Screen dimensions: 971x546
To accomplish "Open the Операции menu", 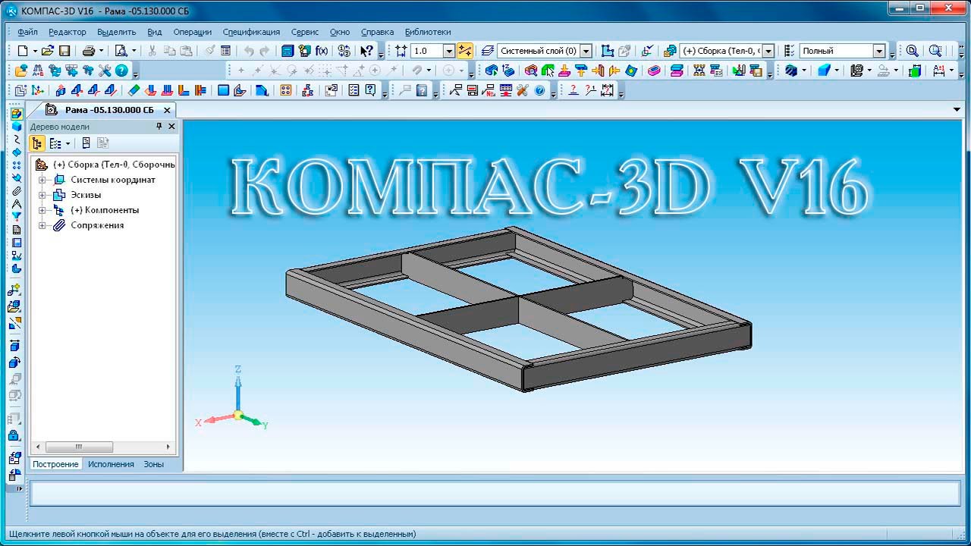I will [193, 32].
